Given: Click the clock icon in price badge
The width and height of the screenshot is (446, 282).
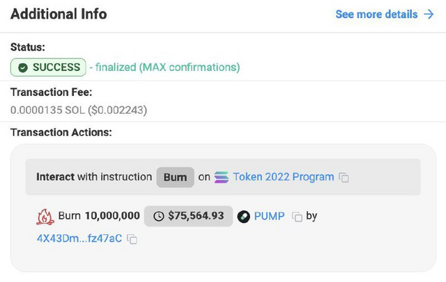Looking at the screenshot, I should click(158, 216).
